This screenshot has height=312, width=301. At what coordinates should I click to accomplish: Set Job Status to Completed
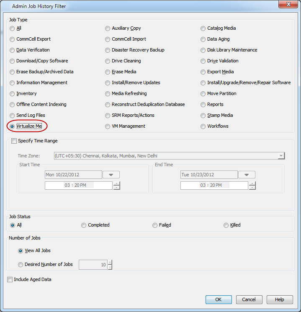[84, 225]
